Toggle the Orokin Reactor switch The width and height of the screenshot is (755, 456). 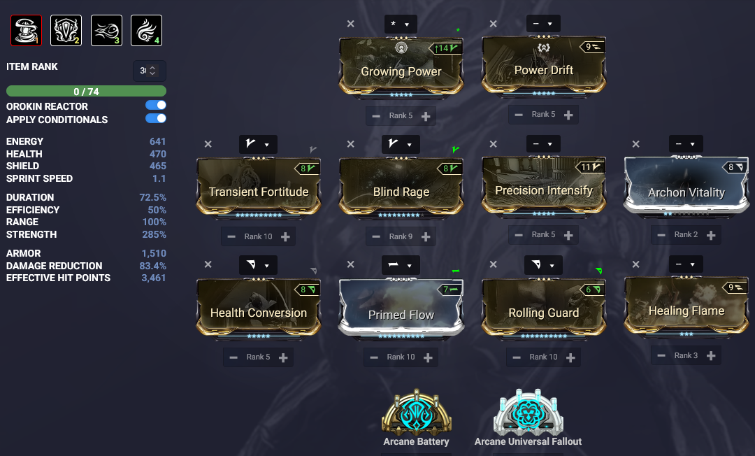(155, 105)
